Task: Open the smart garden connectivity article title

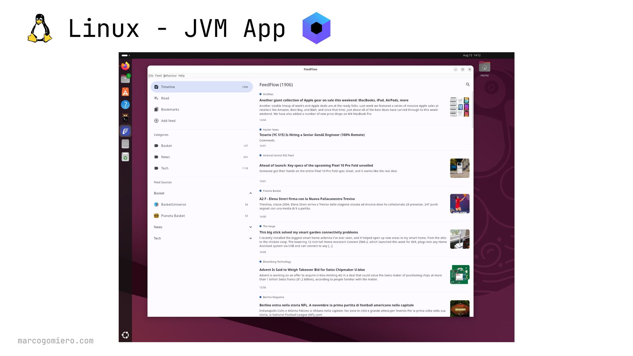Action: pyautogui.click(x=309, y=232)
